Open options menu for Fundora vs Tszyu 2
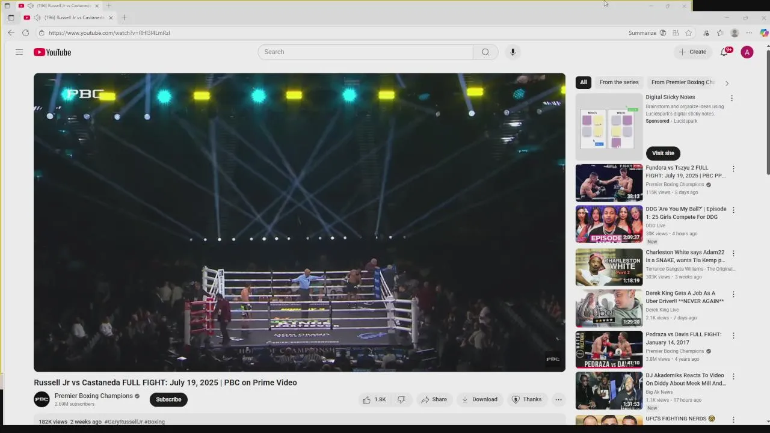This screenshot has height=433, width=770. click(x=733, y=169)
